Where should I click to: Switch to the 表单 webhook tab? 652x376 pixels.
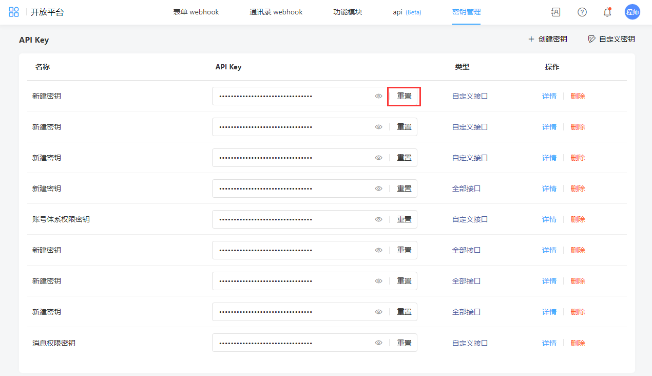pyautogui.click(x=196, y=12)
